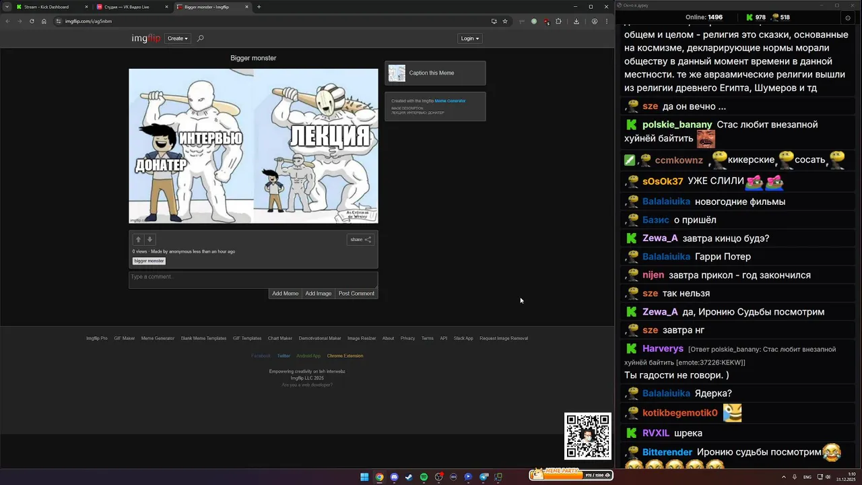
Task: Open Demotivational Maker footer link
Action: [320, 338]
